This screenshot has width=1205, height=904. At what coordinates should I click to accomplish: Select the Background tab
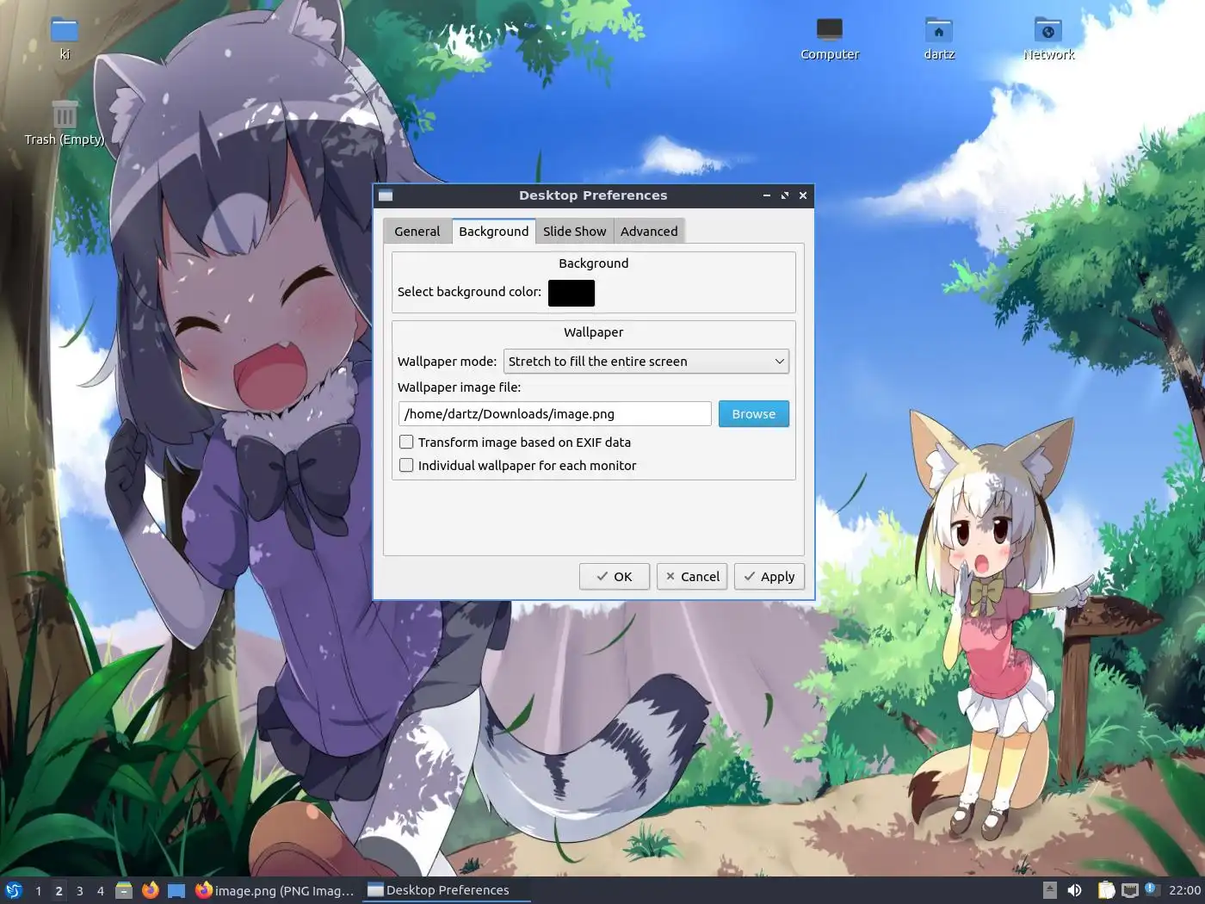[494, 231]
